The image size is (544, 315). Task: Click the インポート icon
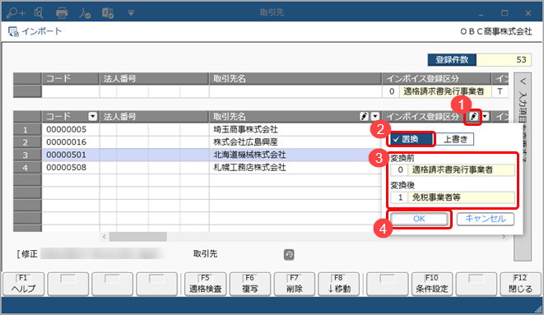(13, 31)
